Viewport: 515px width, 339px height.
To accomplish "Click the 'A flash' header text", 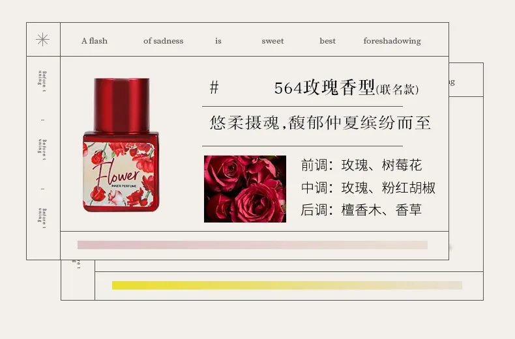I will [x=95, y=41].
